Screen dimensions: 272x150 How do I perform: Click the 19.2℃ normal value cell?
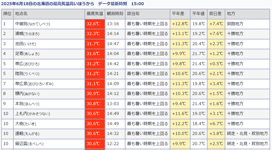(x=199, y=34)
